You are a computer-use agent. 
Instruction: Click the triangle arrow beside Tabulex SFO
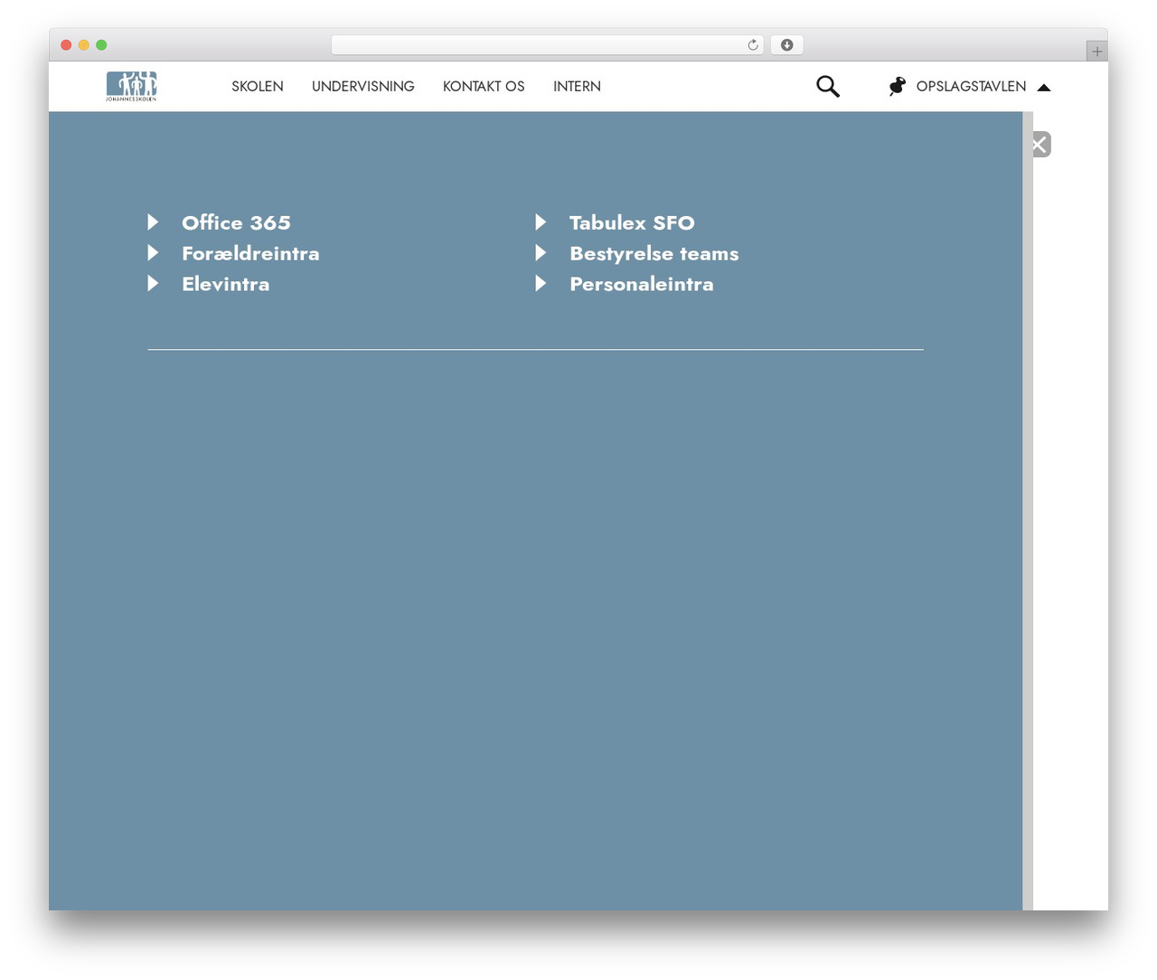[541, 221]
